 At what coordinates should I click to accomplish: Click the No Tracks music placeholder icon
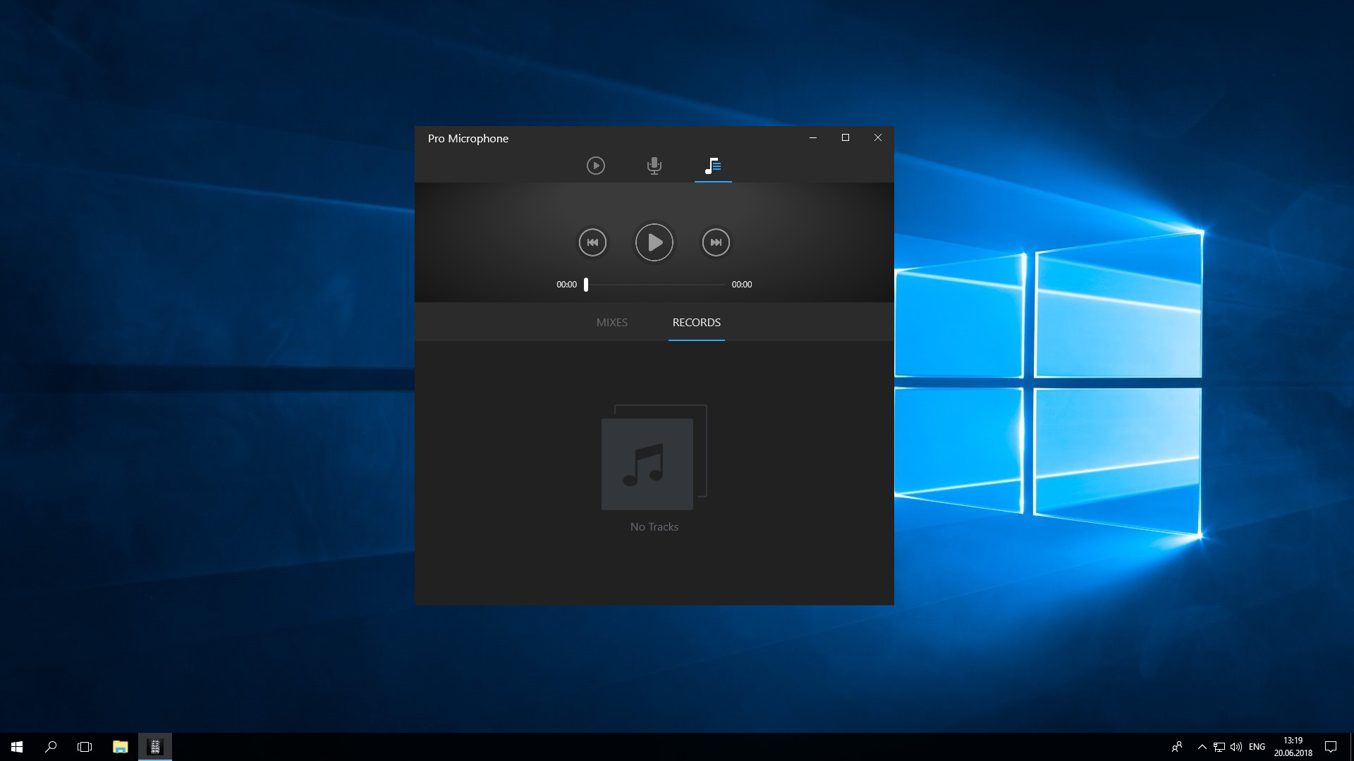pyautogui.click(x=647, y=462)
